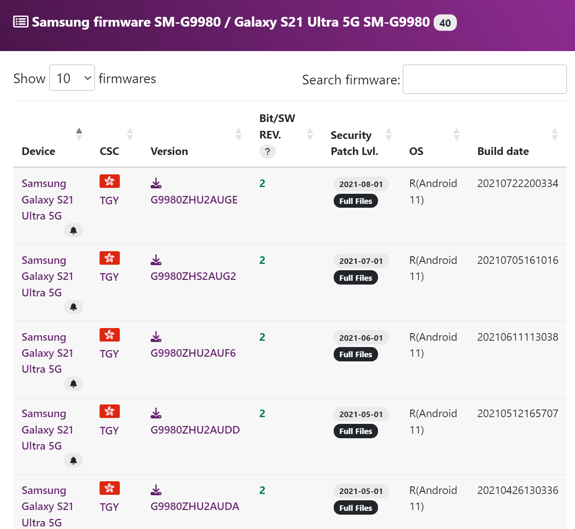Click build date 20210705161016

click(x=518, y=260)
